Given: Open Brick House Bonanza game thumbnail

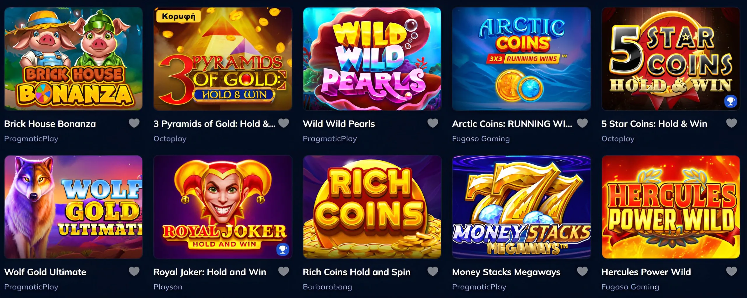Looking at the screenshot, I should tap(73, 59).
